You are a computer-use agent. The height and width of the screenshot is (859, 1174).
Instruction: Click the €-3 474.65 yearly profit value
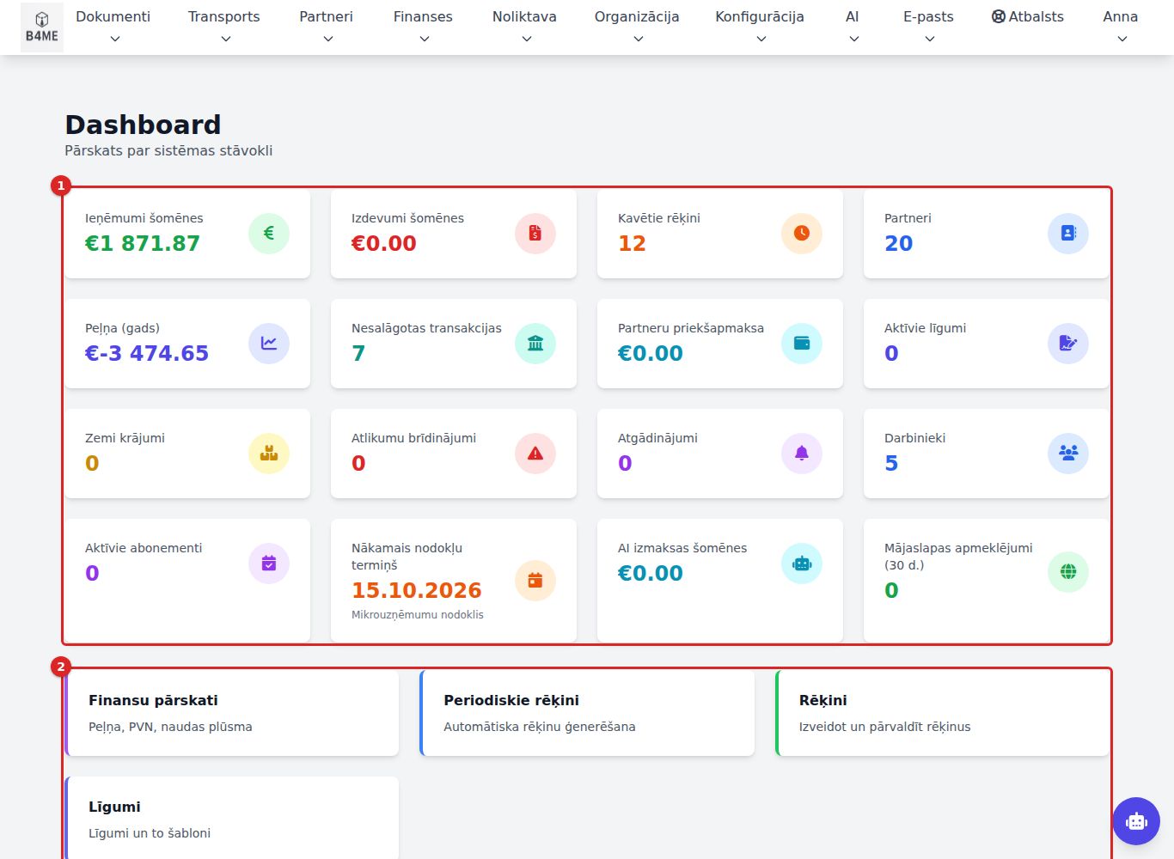coord(147,354)
